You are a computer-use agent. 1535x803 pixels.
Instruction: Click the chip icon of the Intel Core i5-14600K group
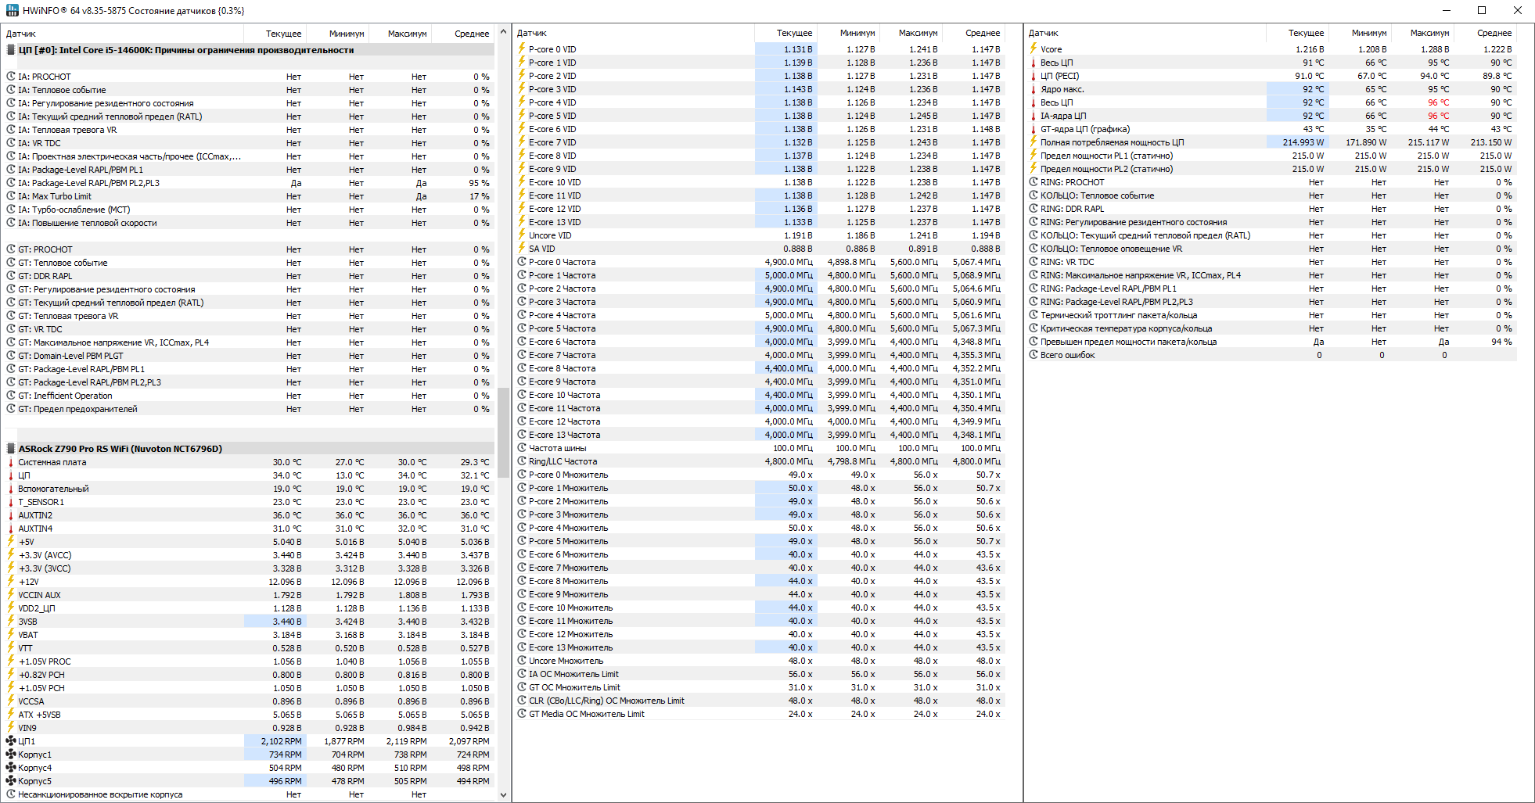click(x=11, y=50)
